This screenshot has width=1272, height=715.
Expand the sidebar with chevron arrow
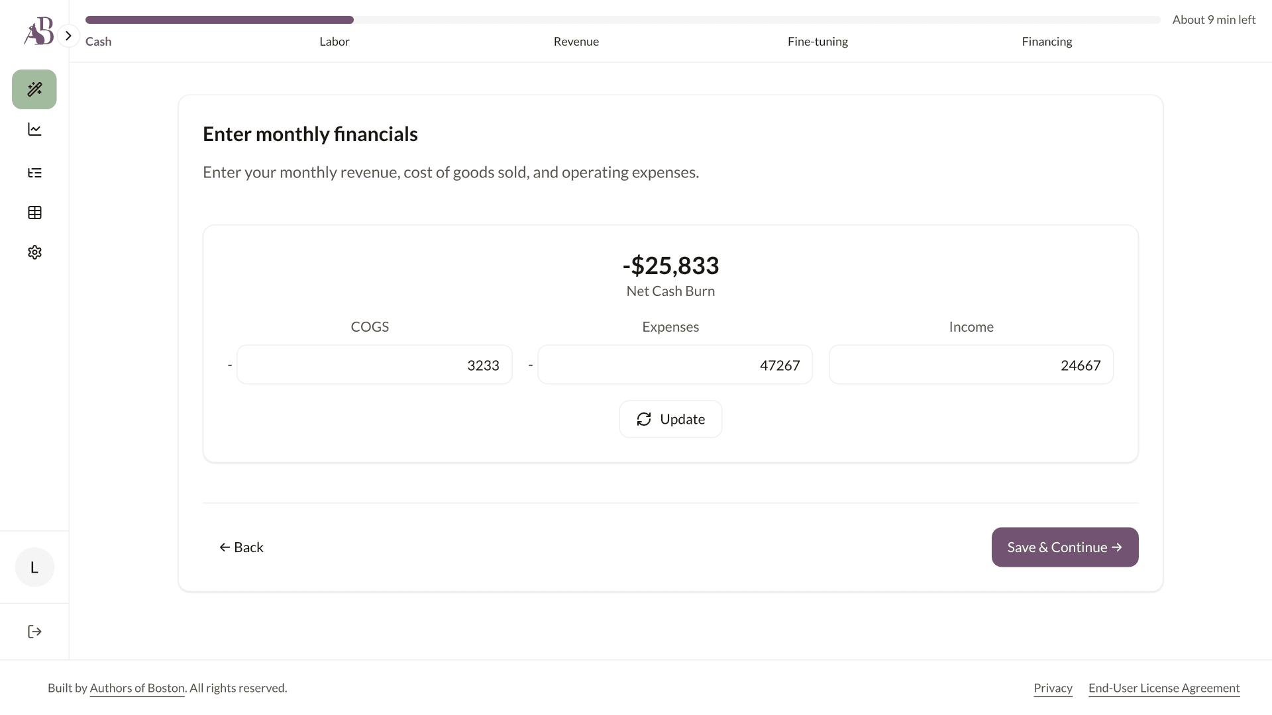[68, 36]
